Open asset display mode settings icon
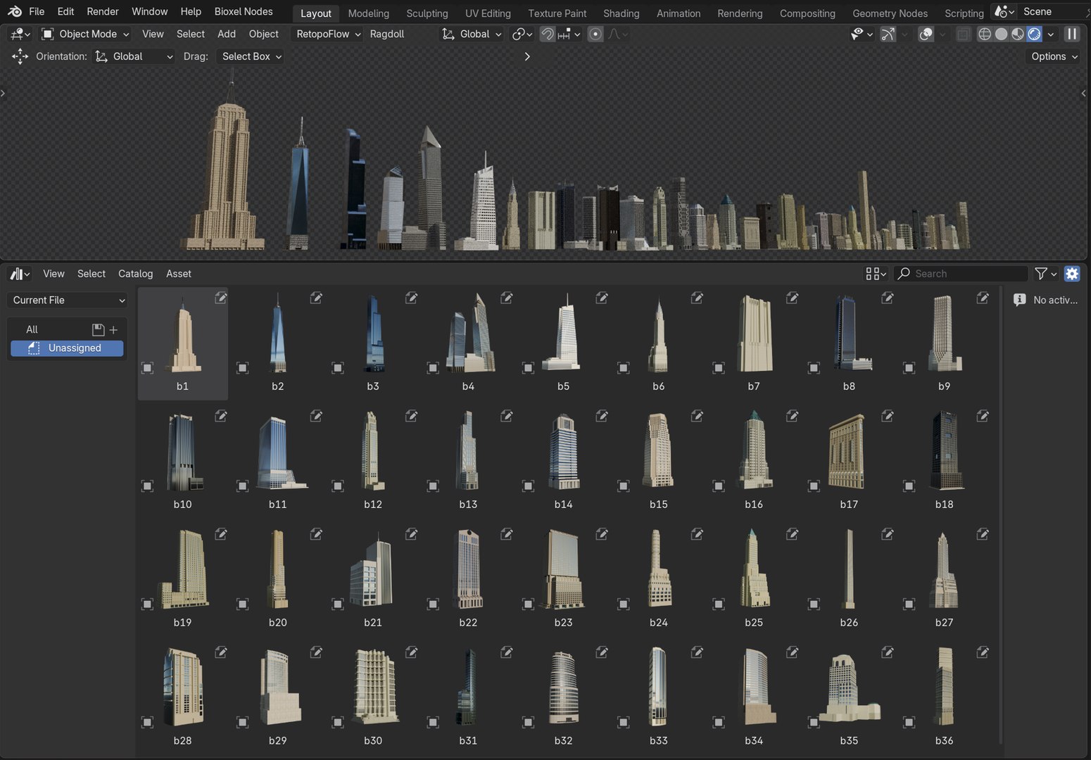 coord(876,274)
